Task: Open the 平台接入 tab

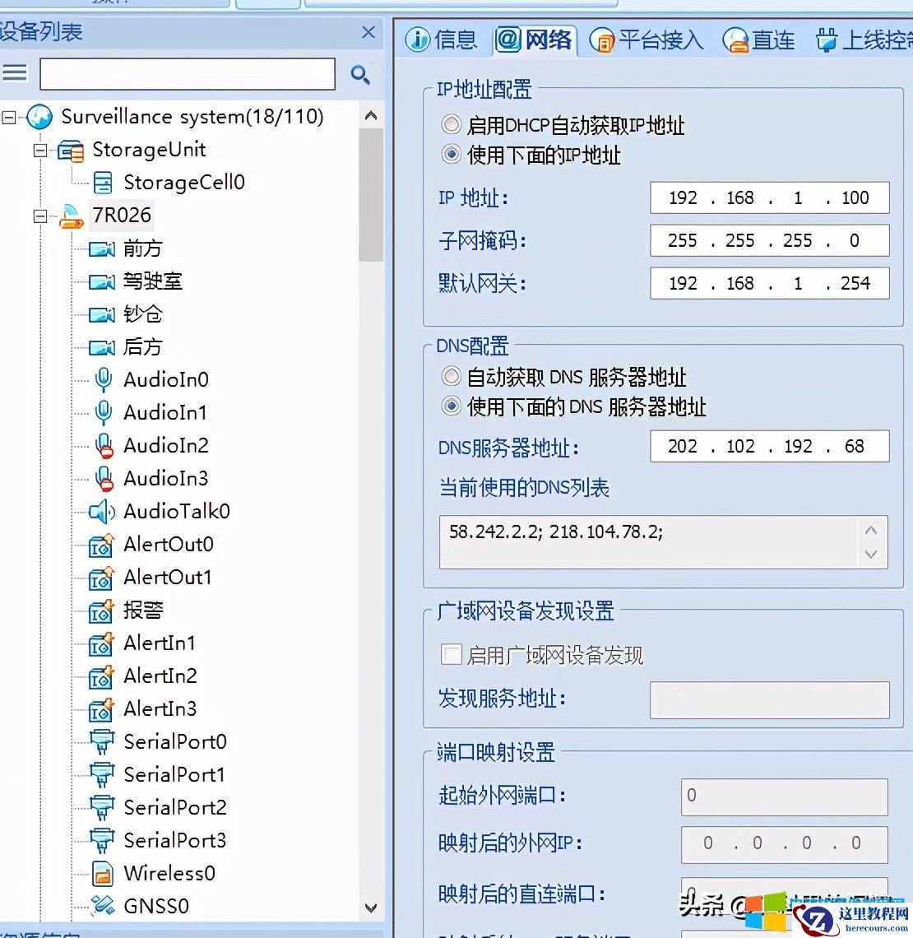Action: click(x=647, y=40)
